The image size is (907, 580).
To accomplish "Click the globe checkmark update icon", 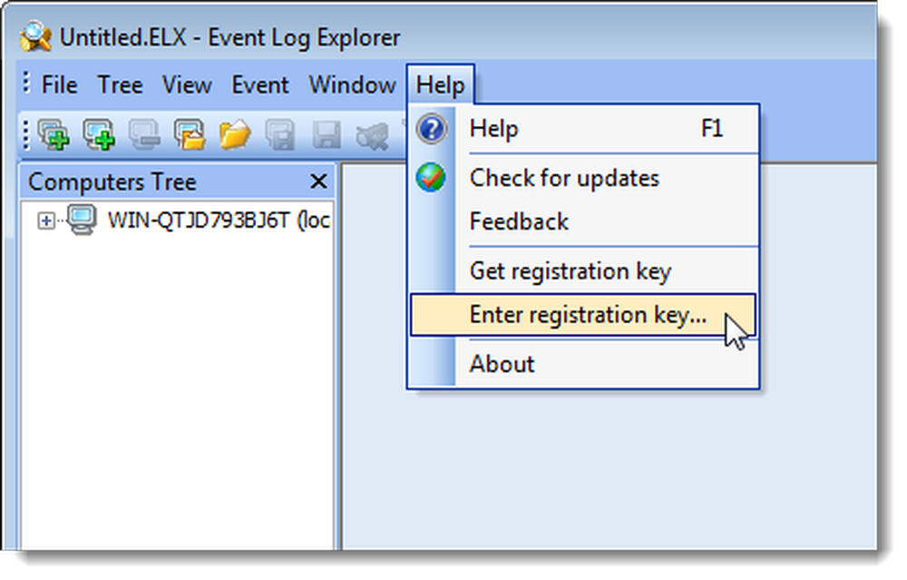I will click(x=431, y=177).
